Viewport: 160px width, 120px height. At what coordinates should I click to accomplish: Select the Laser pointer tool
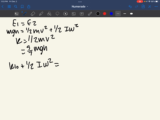coord(90,14)
